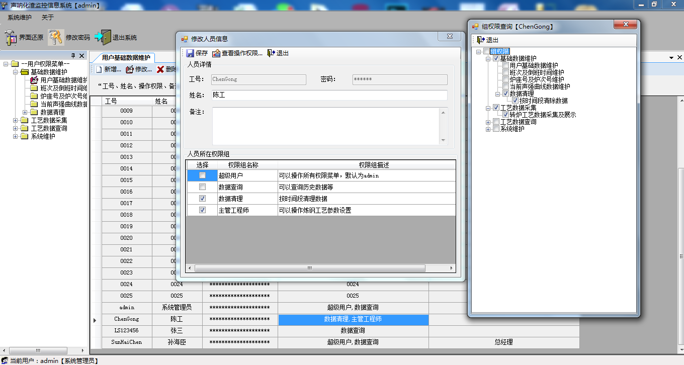The image size is (684, 365).
Task: Expand 系统维护 in the 组权限查询 tree
Action: [x=488, y=129]
